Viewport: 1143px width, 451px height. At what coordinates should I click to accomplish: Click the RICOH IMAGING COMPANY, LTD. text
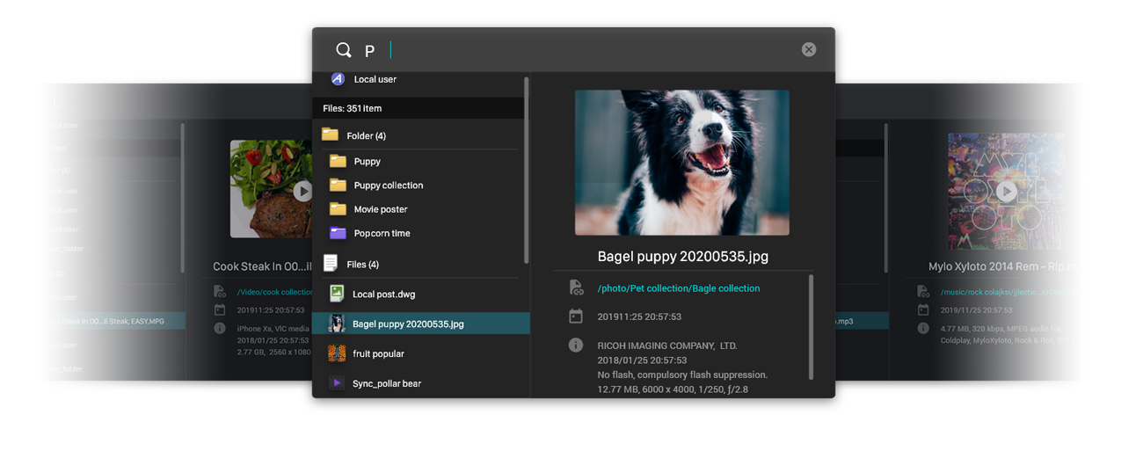pyautogui.click(x=667, y=346)
